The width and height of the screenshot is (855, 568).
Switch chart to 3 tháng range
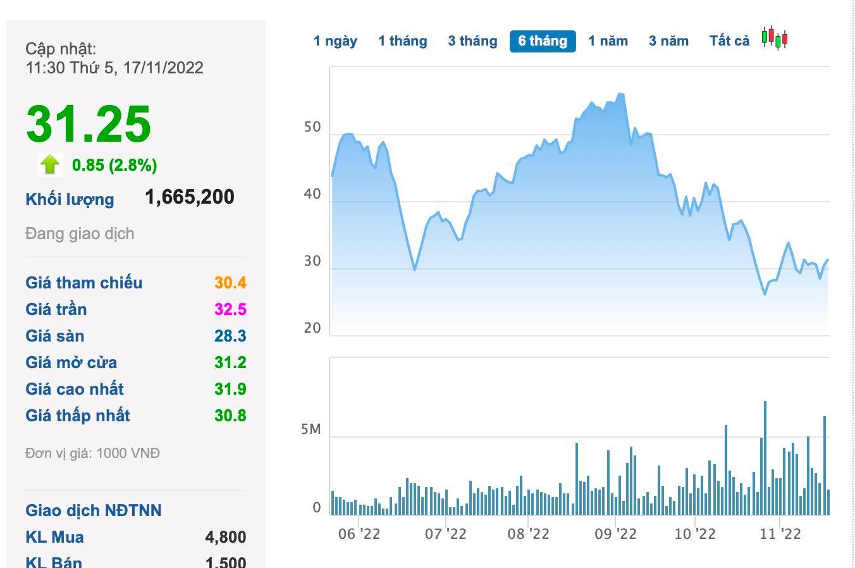coord(473,41)
